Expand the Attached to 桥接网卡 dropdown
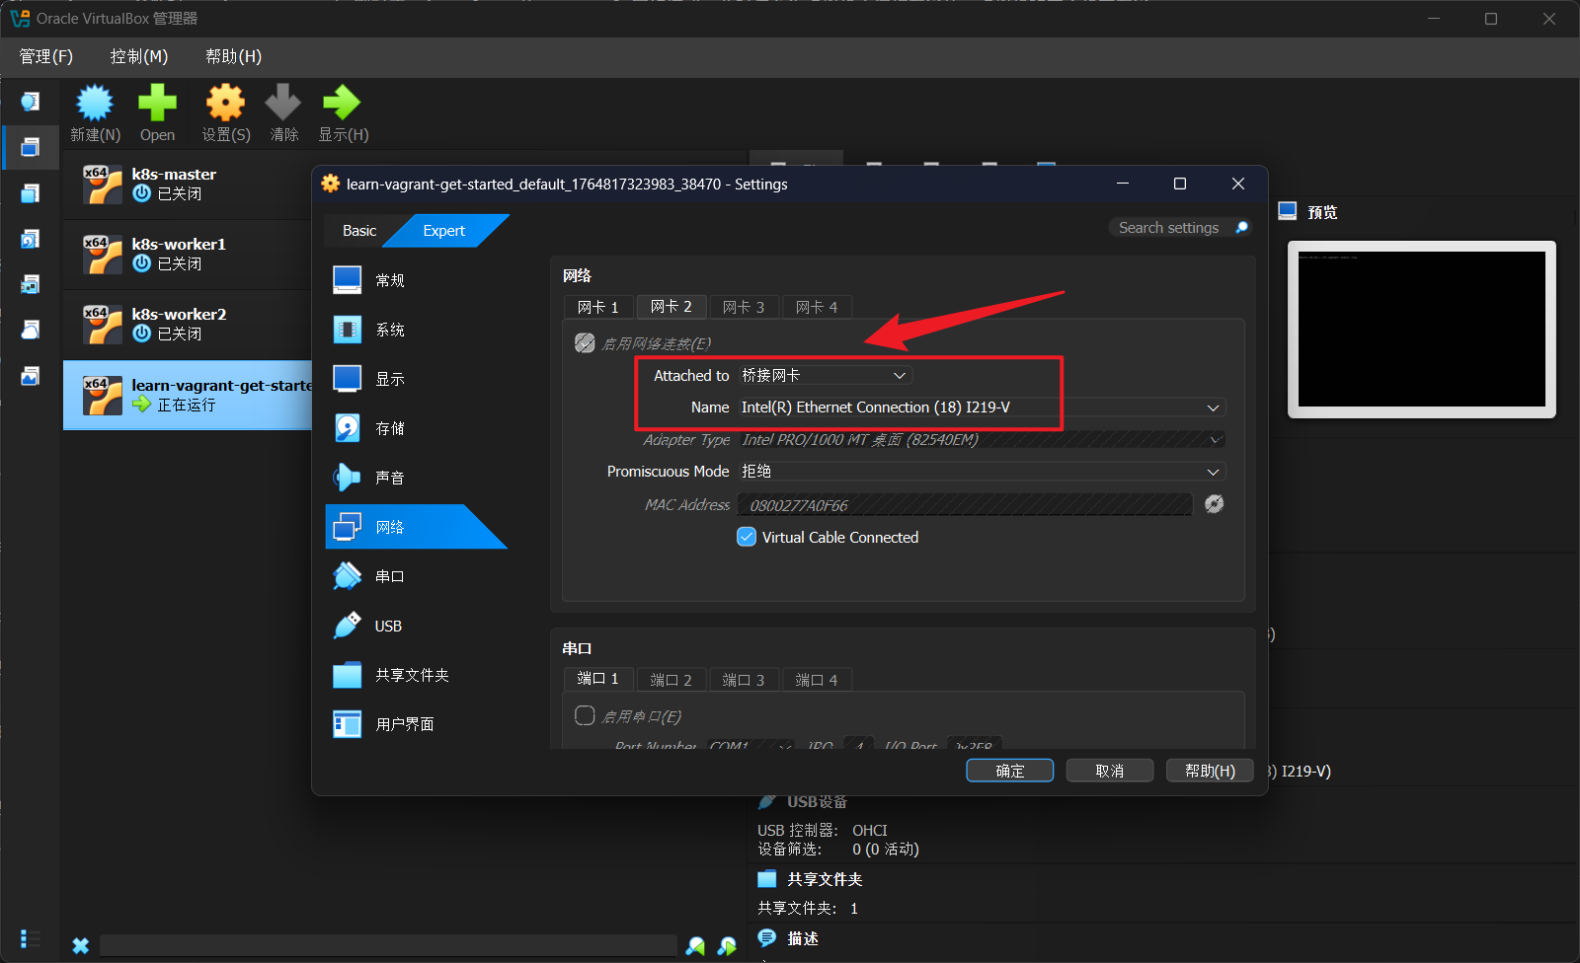The height and width of the screenshot is (963, 1580). (x=826, y=375)
